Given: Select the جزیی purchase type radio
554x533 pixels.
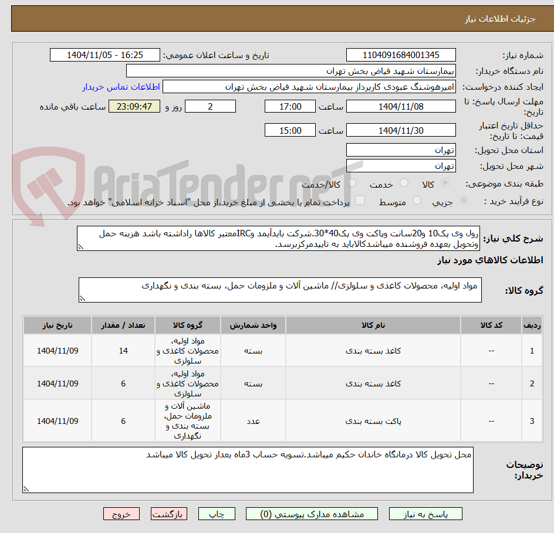Looking at the screenshot, I should (x=464, y=201).
